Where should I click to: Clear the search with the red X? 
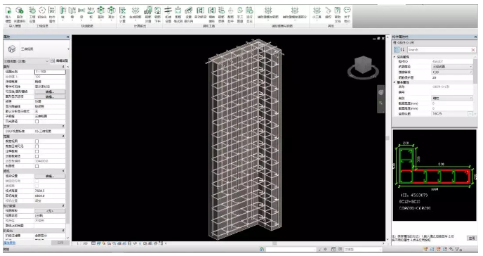pyautogui.click(x=473, y=50)
